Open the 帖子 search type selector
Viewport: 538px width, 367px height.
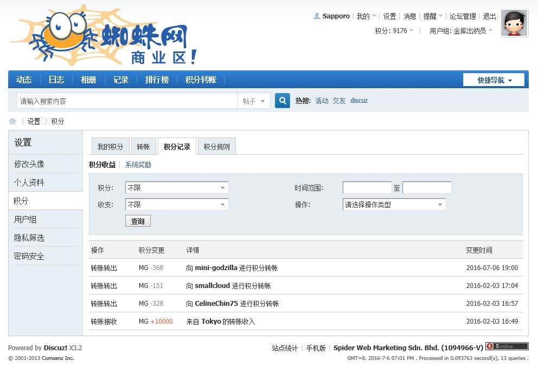click(254, 101)
